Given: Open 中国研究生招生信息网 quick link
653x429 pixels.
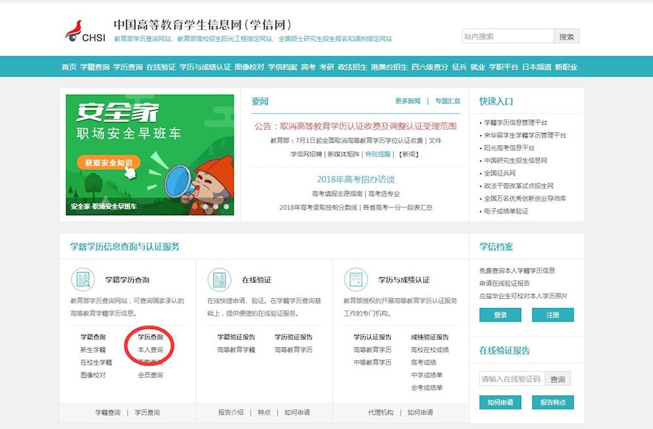Looking at the screenshot, I should pos(516,160).
